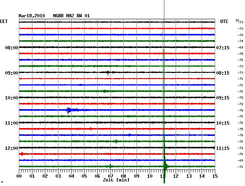
Task: Click the "00" minute axis label
Action: [x=19, y=176]
